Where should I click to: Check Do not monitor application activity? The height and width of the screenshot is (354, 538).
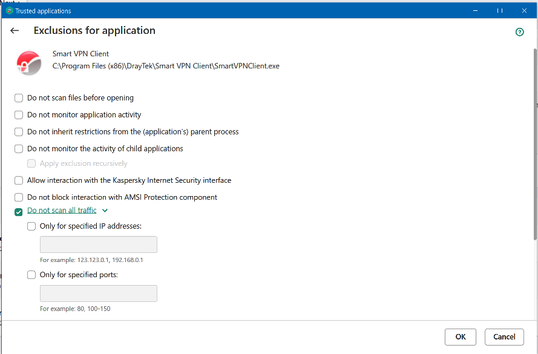[x=19, y=115]
